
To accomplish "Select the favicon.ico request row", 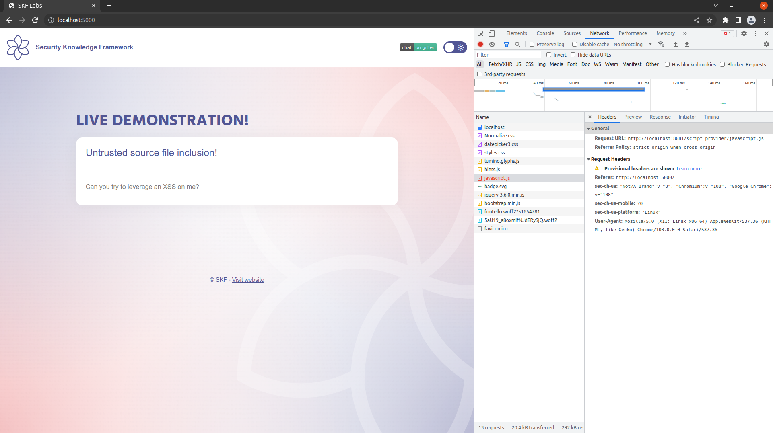I will tap(529, 229).
